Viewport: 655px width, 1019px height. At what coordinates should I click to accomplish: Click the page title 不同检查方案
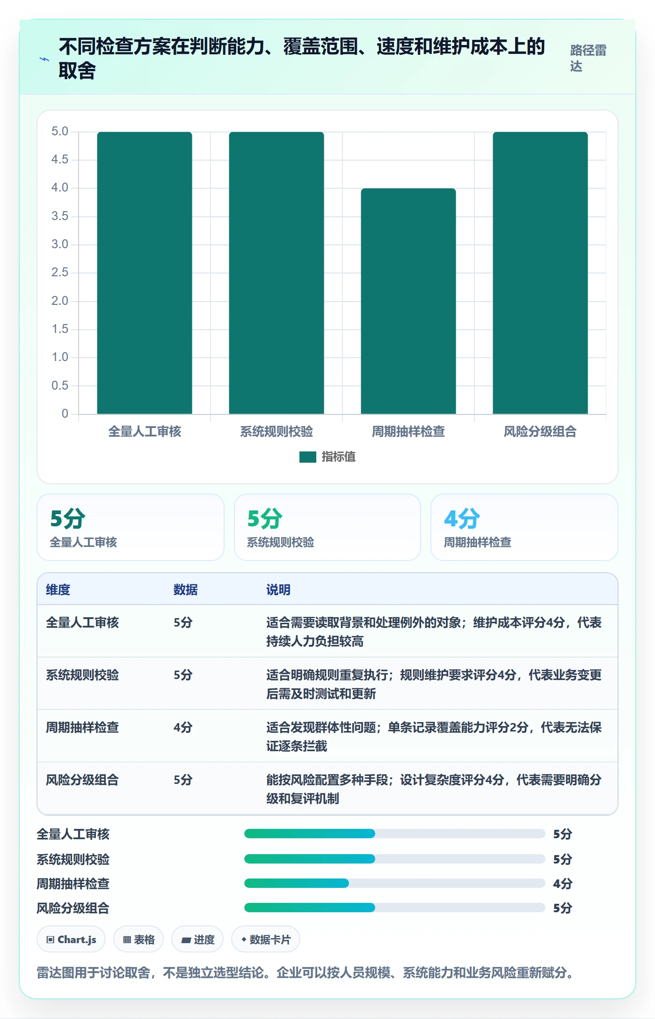[x=302, y=59]
